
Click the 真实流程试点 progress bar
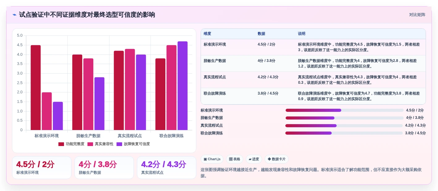click(x=344, y=126)
